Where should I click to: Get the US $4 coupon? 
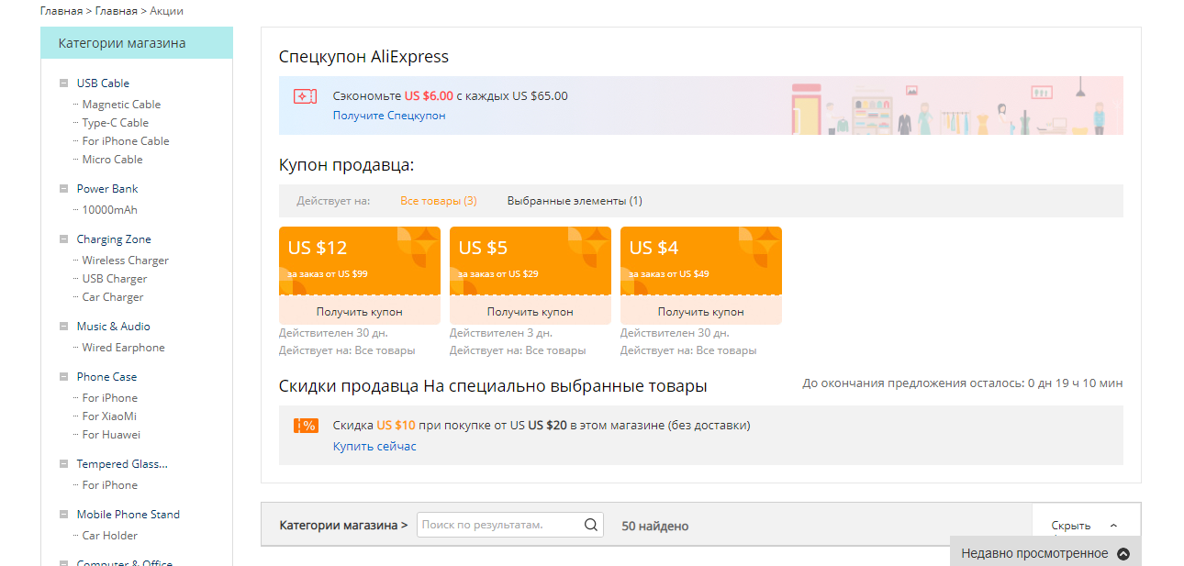(x=701, y=312)
